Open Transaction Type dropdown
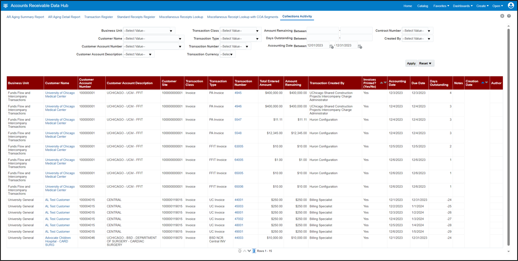The width and height of the screenshot is (518, 261). coord(240,39)
